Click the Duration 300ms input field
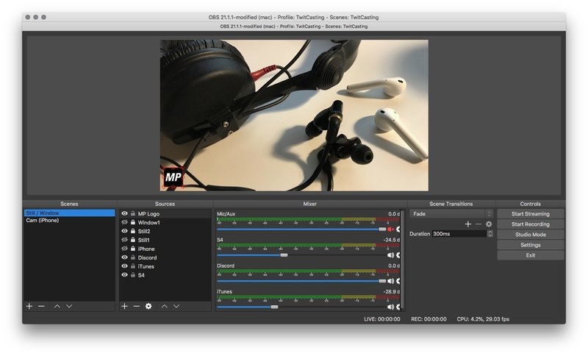The image size is (588, 356). tap(459, 233)
